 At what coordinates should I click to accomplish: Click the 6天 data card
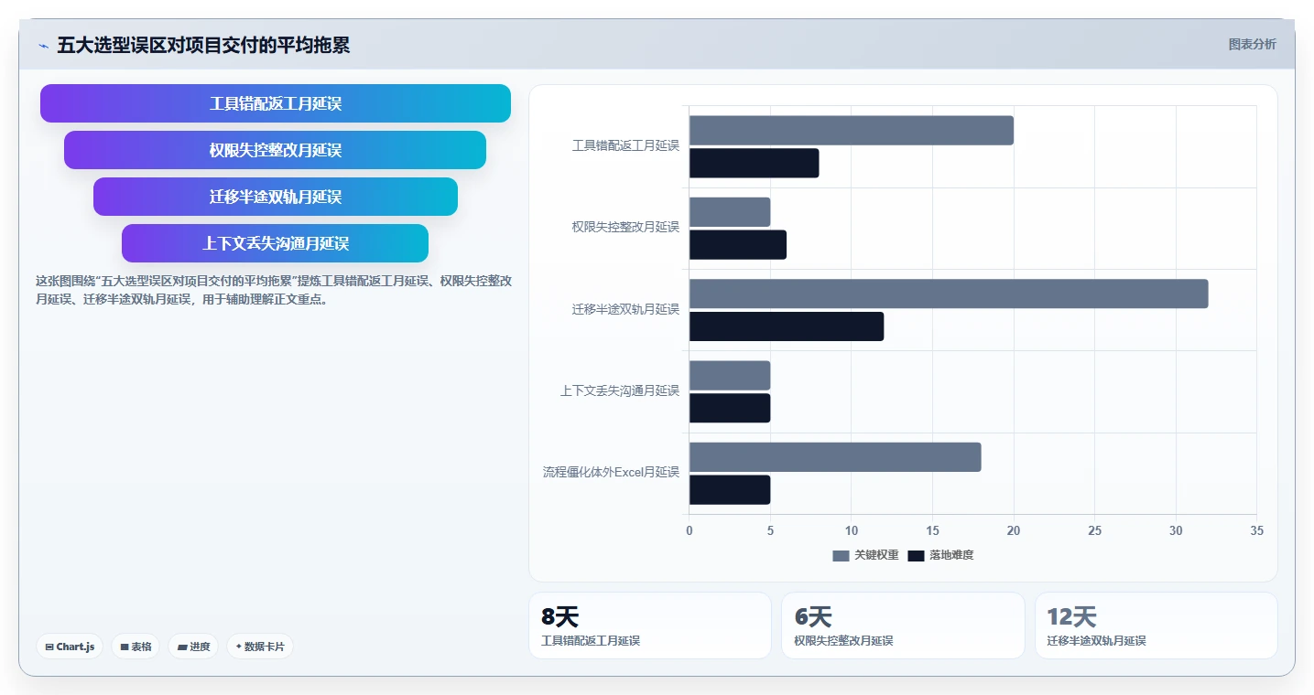coord(903,625)
